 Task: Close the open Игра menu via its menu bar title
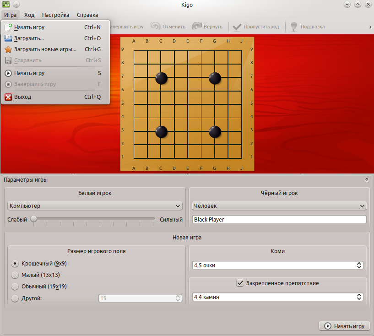click(x=10, y=15)
